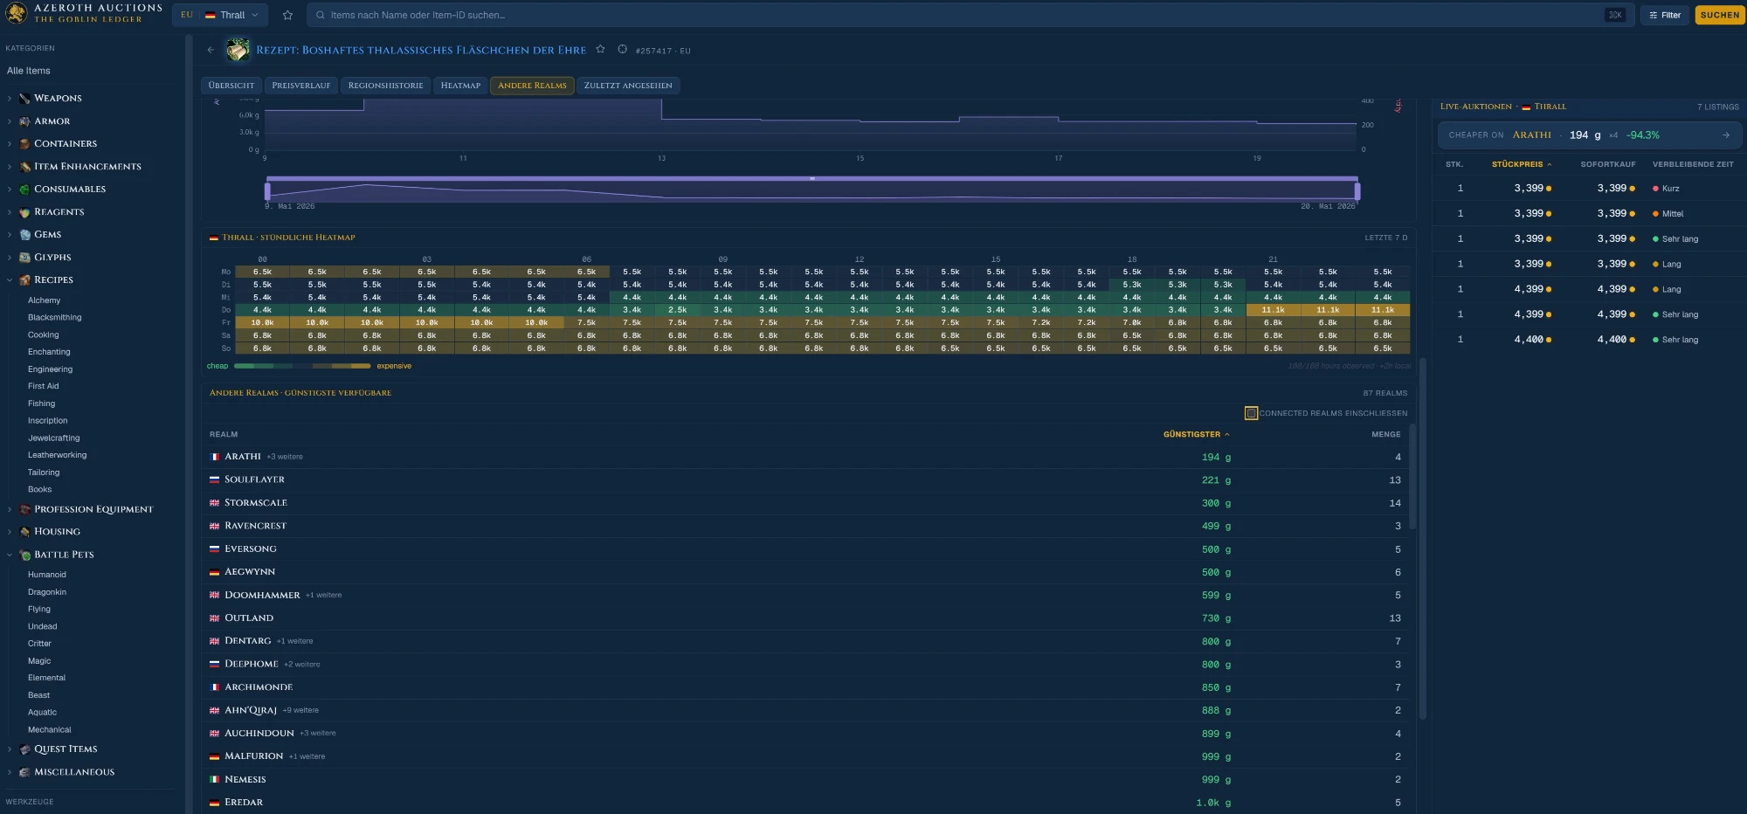Click the Menge column header
This screenshot has width=1747, height=814.
click(x=1386, y=434)
